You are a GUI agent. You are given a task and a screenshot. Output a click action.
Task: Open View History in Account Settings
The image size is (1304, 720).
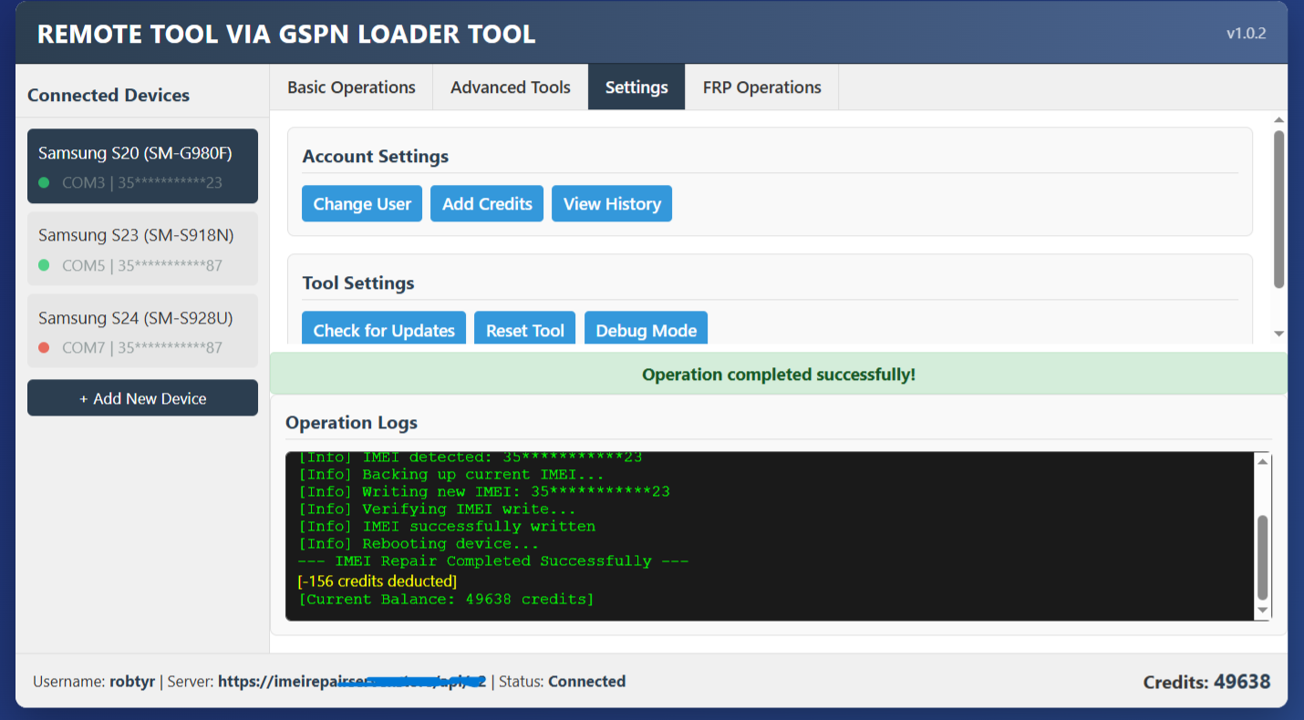point(612,204)
